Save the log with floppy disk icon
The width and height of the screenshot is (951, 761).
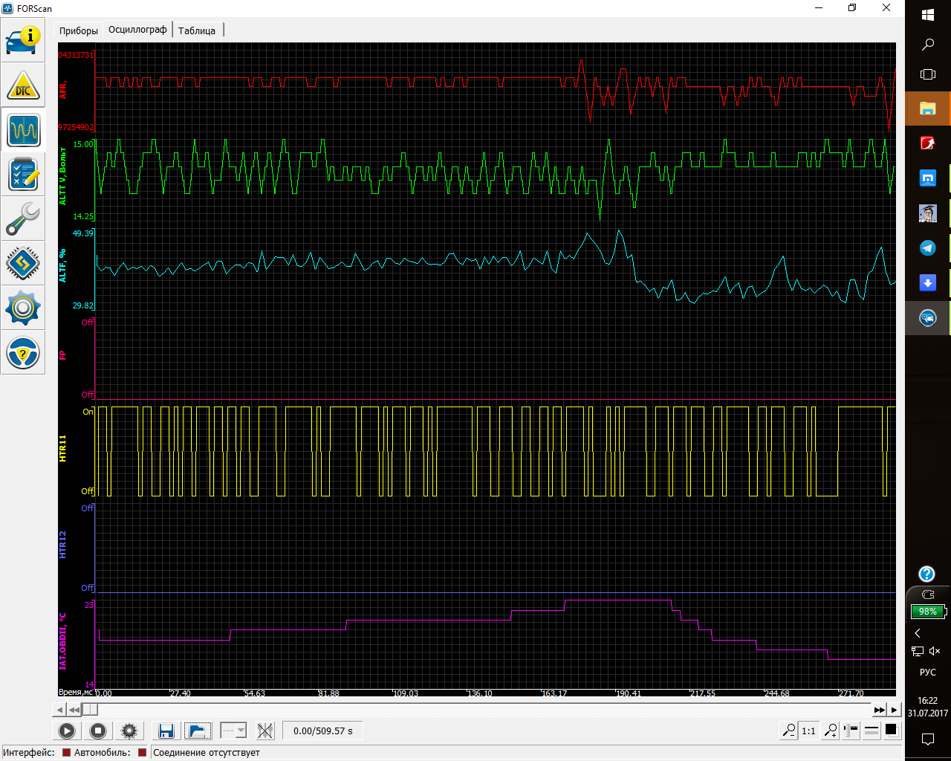coord(166,731)
